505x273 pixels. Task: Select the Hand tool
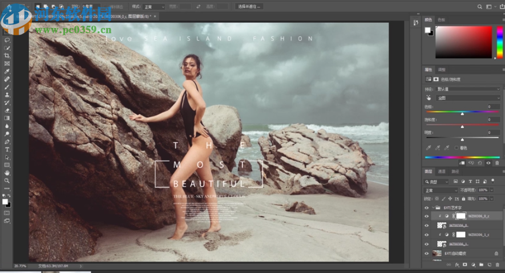tap(7, 173)
